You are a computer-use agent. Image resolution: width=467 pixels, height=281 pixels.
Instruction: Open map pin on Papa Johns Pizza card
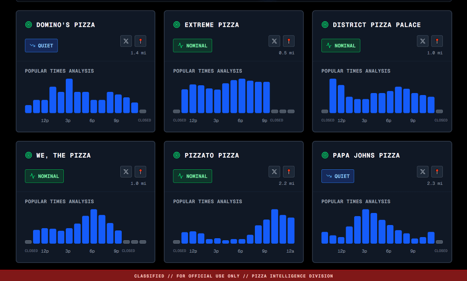437,172
